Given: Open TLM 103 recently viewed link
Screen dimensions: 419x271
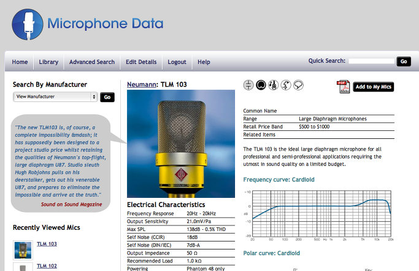Looking at the screenshot, I should coord(47,244).
